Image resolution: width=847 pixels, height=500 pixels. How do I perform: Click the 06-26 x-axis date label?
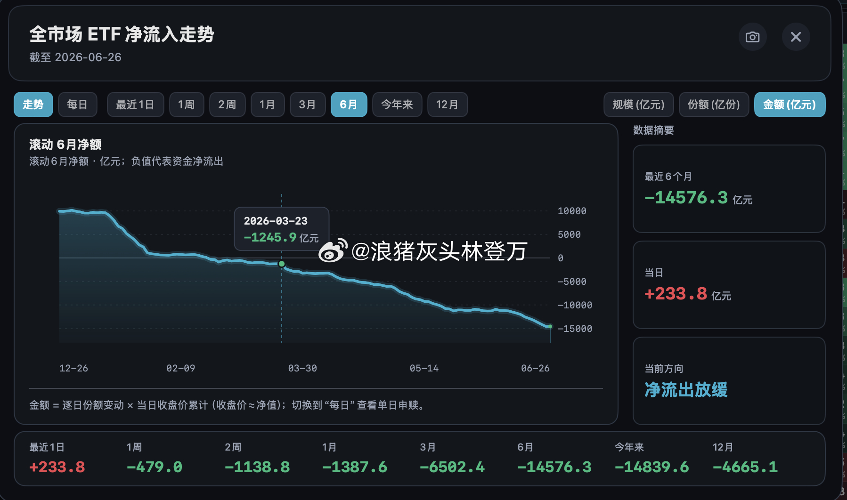pos(535,368)
